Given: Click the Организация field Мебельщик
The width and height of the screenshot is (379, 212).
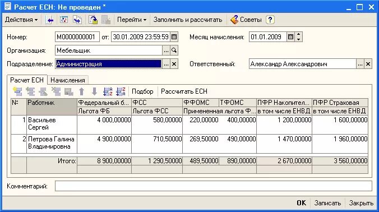Looking at the screenshot, I should coord(109,50).
